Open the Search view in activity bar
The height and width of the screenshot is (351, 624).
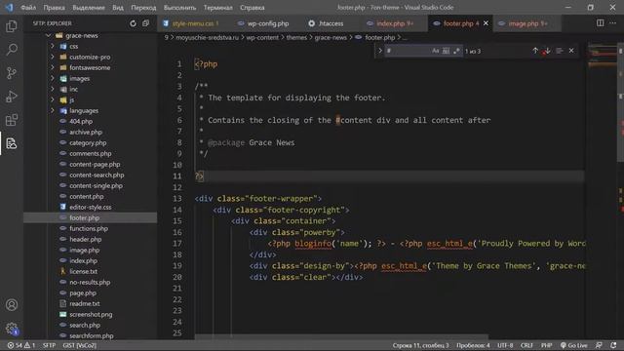pyautogui.click(x=12, y=50)
